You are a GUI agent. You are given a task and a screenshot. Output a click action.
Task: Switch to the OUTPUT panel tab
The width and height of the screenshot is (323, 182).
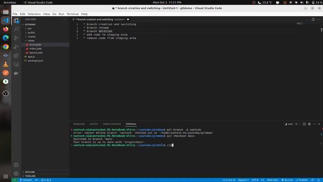pos(94,124)
